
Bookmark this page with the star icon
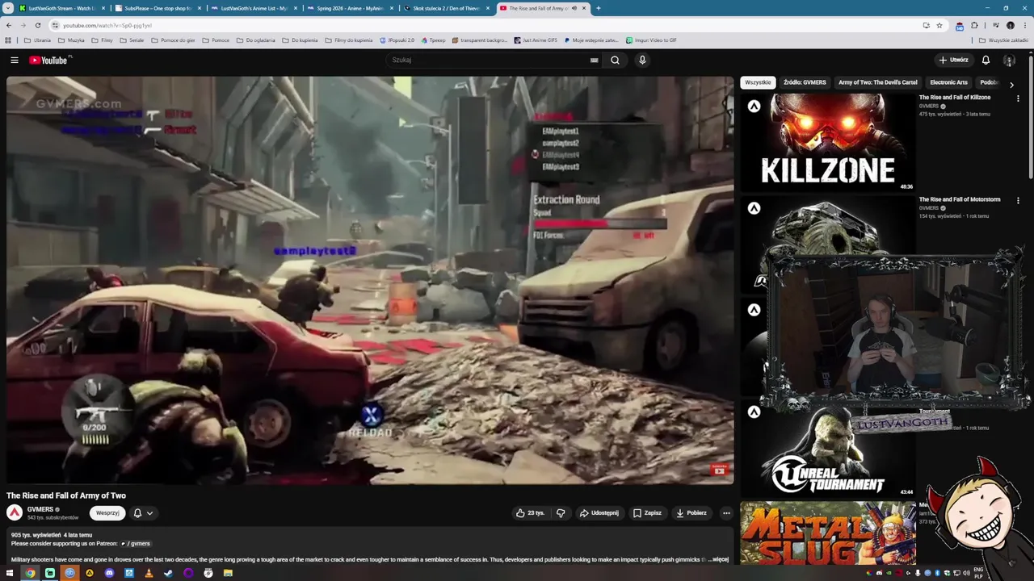click(x=939, y=25)
